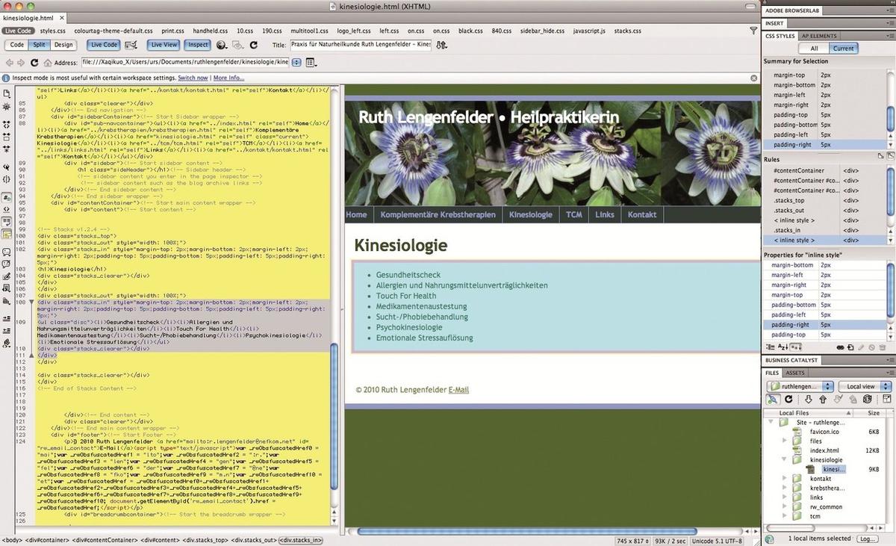Open print.css related file tab
This screenshot has width=896, height=546.
[172, 31]
